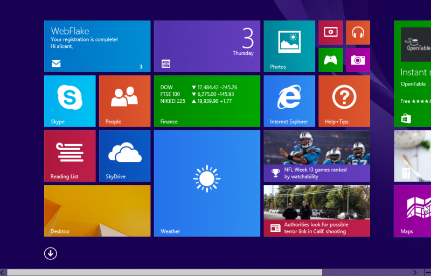Click the scrollbar left arrow
The width and height of the screenshot is (431, 276).
(3, 272)
